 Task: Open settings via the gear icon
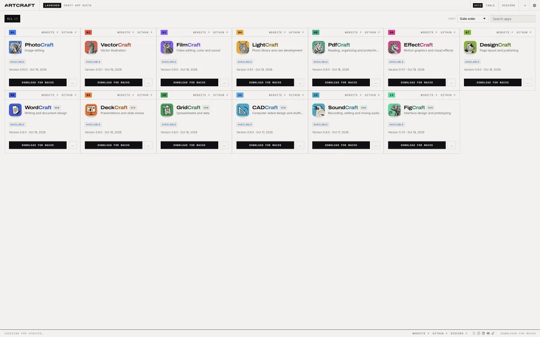click(x=534, y=5)
